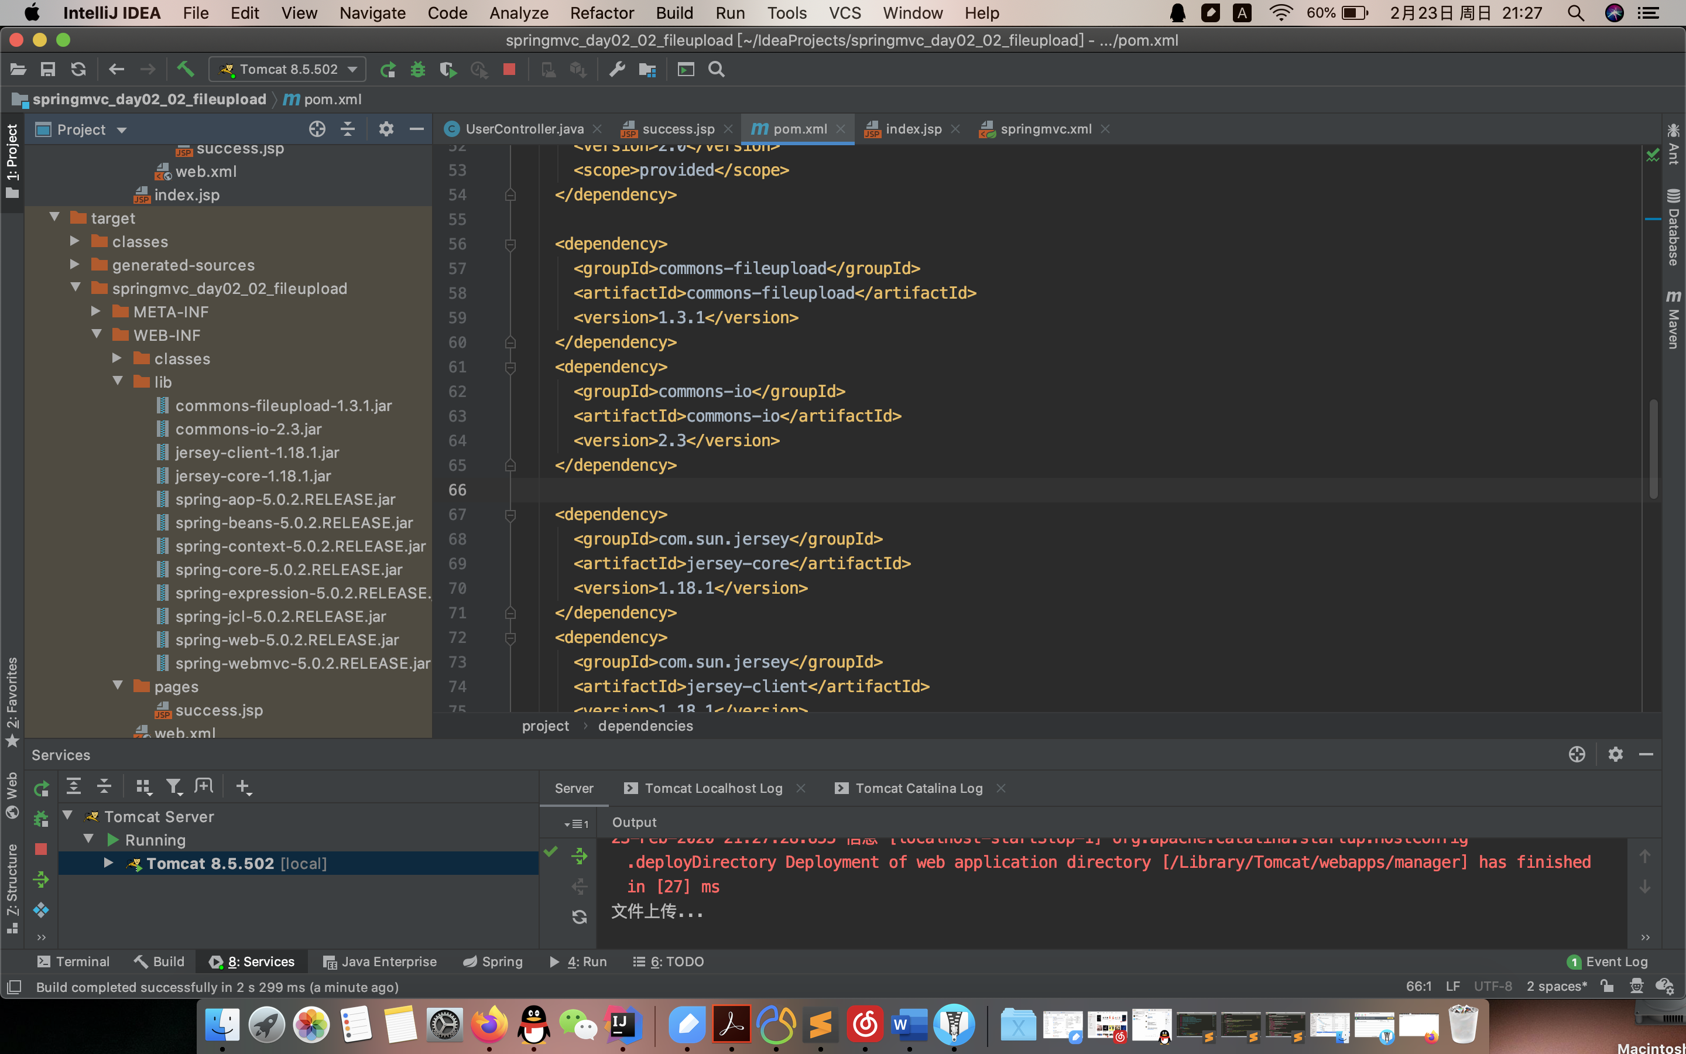Switch to the UserController.java editor tab
This screenshot has height=1054, width=1686.
(x=524, y=129)
